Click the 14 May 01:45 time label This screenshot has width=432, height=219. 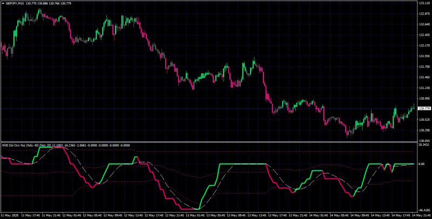(x=319, y=215)
